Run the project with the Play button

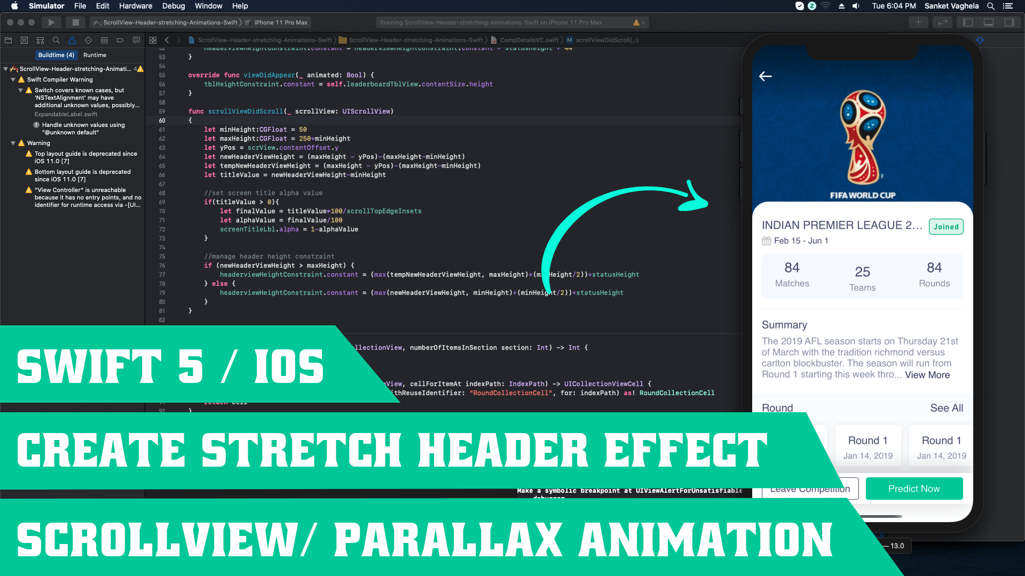pyautogui.click(x=51, y=22)
